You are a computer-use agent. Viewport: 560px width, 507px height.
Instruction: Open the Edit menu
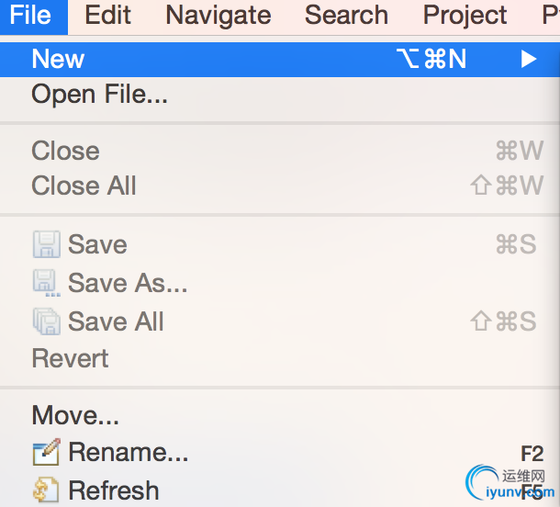[x=107, y=15]
